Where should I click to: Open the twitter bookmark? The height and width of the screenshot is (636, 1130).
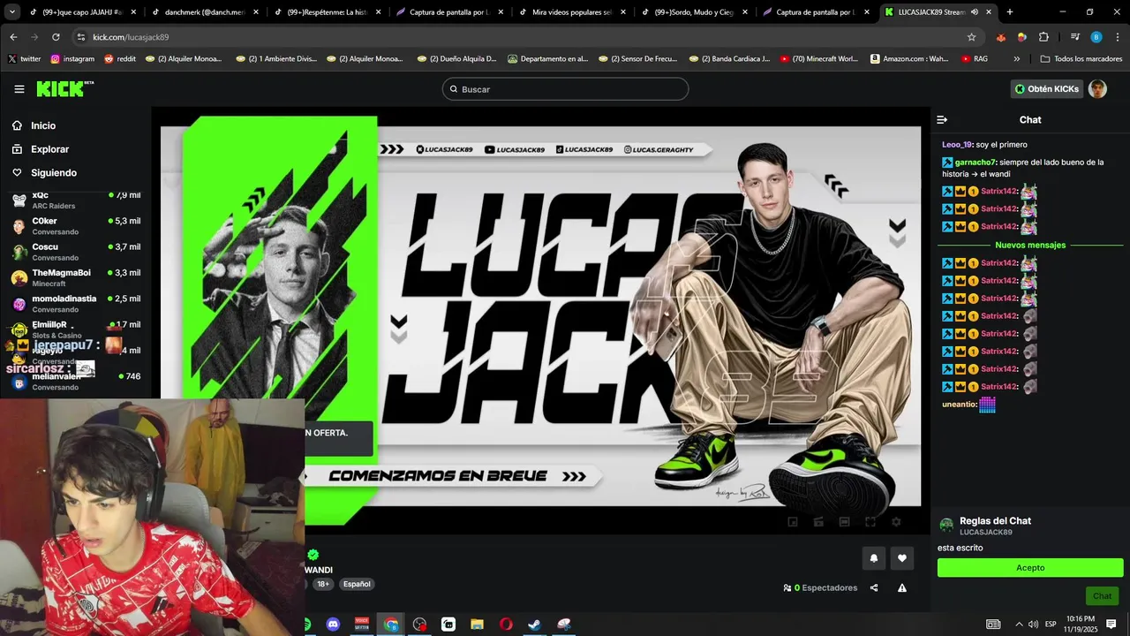coord(24,58)
